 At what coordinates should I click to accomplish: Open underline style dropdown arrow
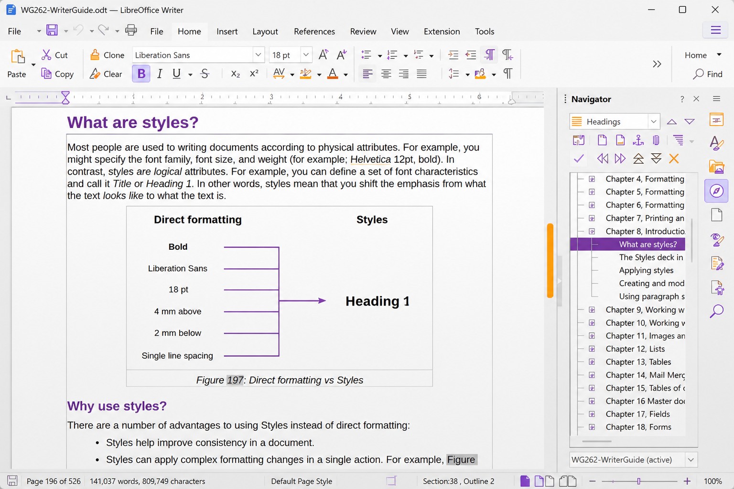[190, 74]
